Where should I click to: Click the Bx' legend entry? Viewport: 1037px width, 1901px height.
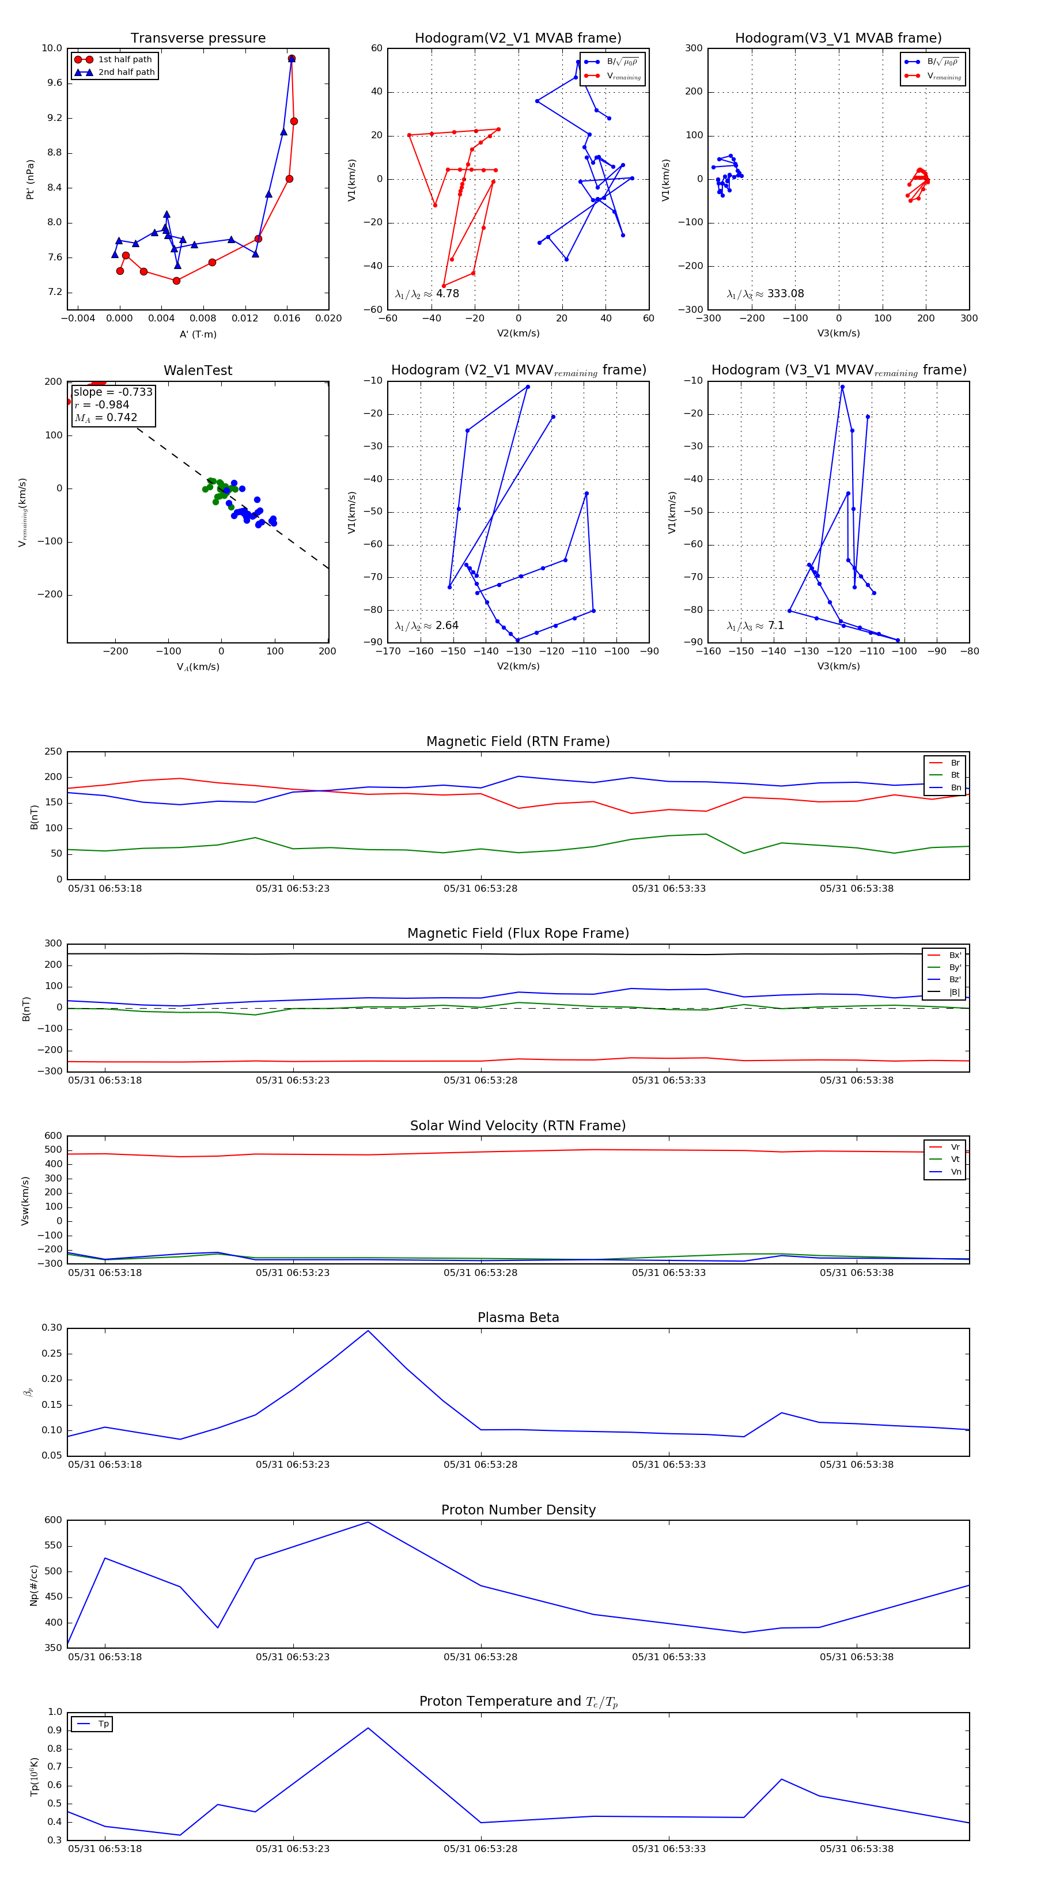(944, 955)
